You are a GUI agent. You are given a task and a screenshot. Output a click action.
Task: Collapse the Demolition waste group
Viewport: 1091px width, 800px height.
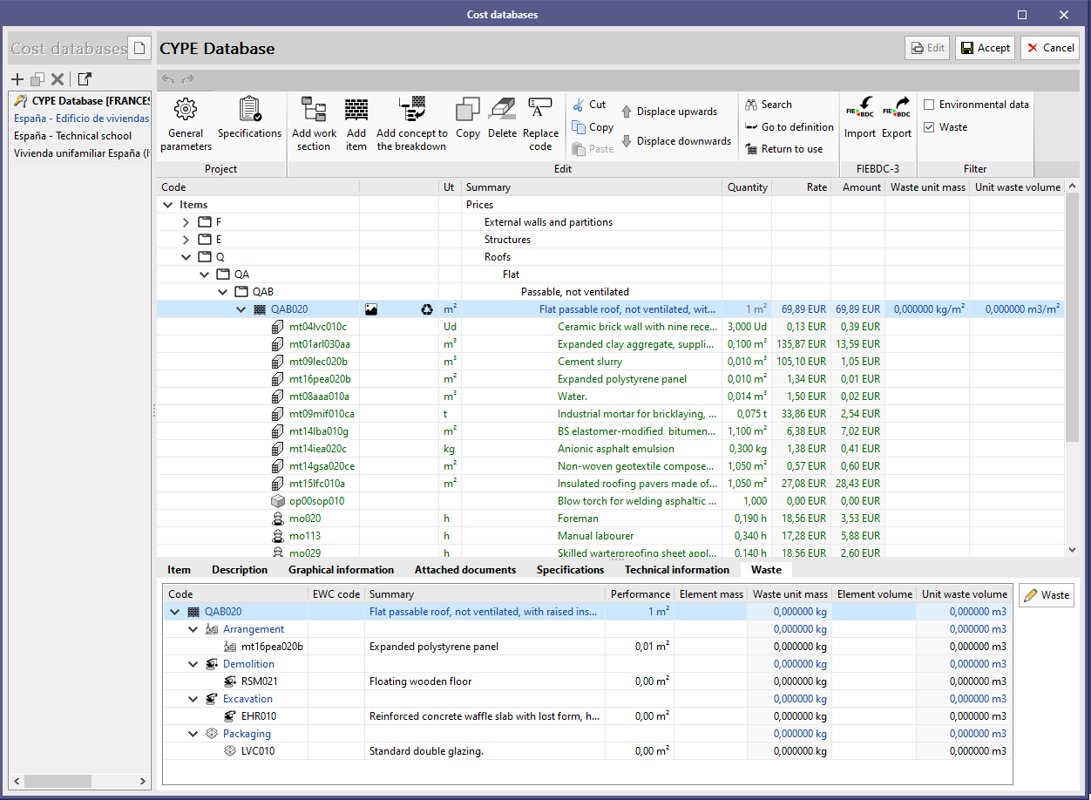(x=193, y=664)
